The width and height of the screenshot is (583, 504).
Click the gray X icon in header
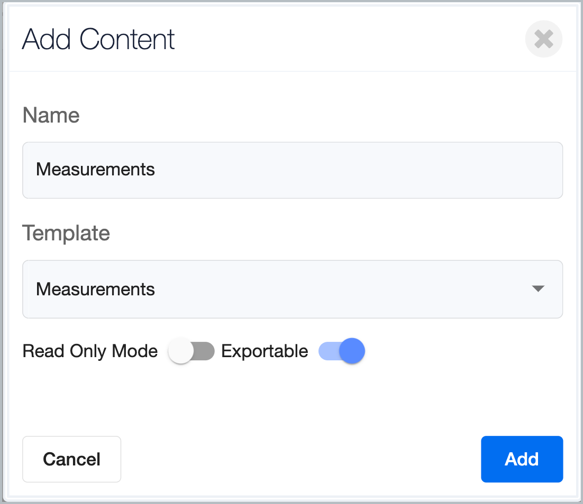point(543,39)
